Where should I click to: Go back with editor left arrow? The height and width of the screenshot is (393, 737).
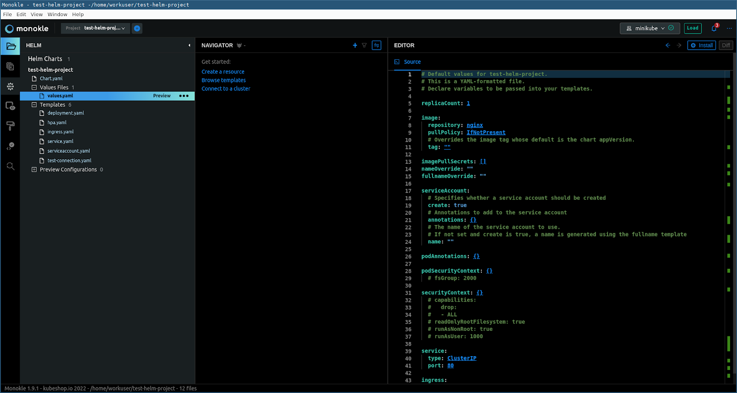click(667, 45)
